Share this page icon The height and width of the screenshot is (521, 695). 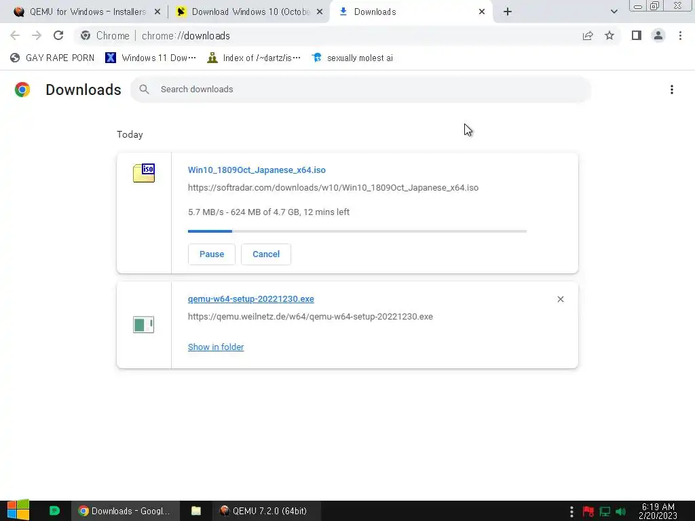coord(588,35)
